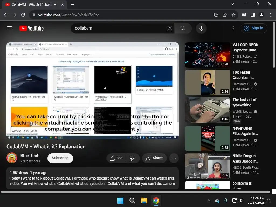276x207 pixels.
Task: Open the tab search dropdown arrow
Action: click(233, 4)
